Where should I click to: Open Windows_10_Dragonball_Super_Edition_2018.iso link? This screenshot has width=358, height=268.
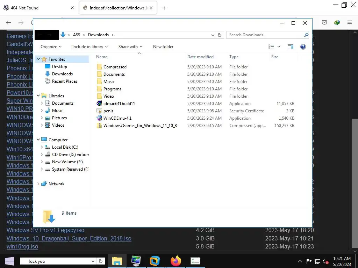[69, 238]
